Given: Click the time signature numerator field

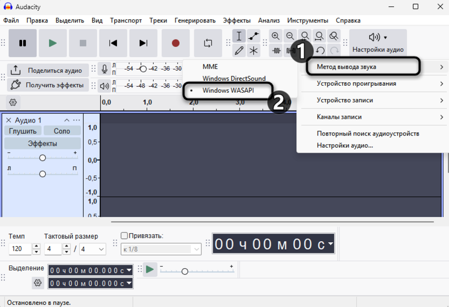Looking at the screenshot, I should click(53, 249).
